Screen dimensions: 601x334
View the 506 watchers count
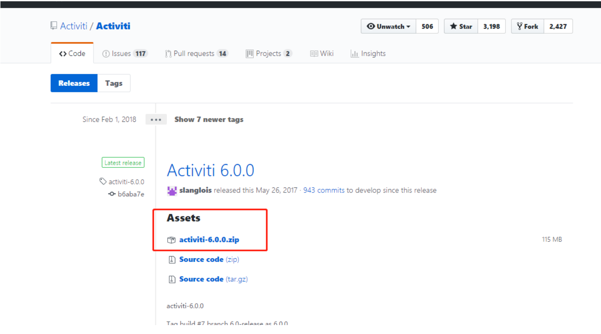coord(427,26)
